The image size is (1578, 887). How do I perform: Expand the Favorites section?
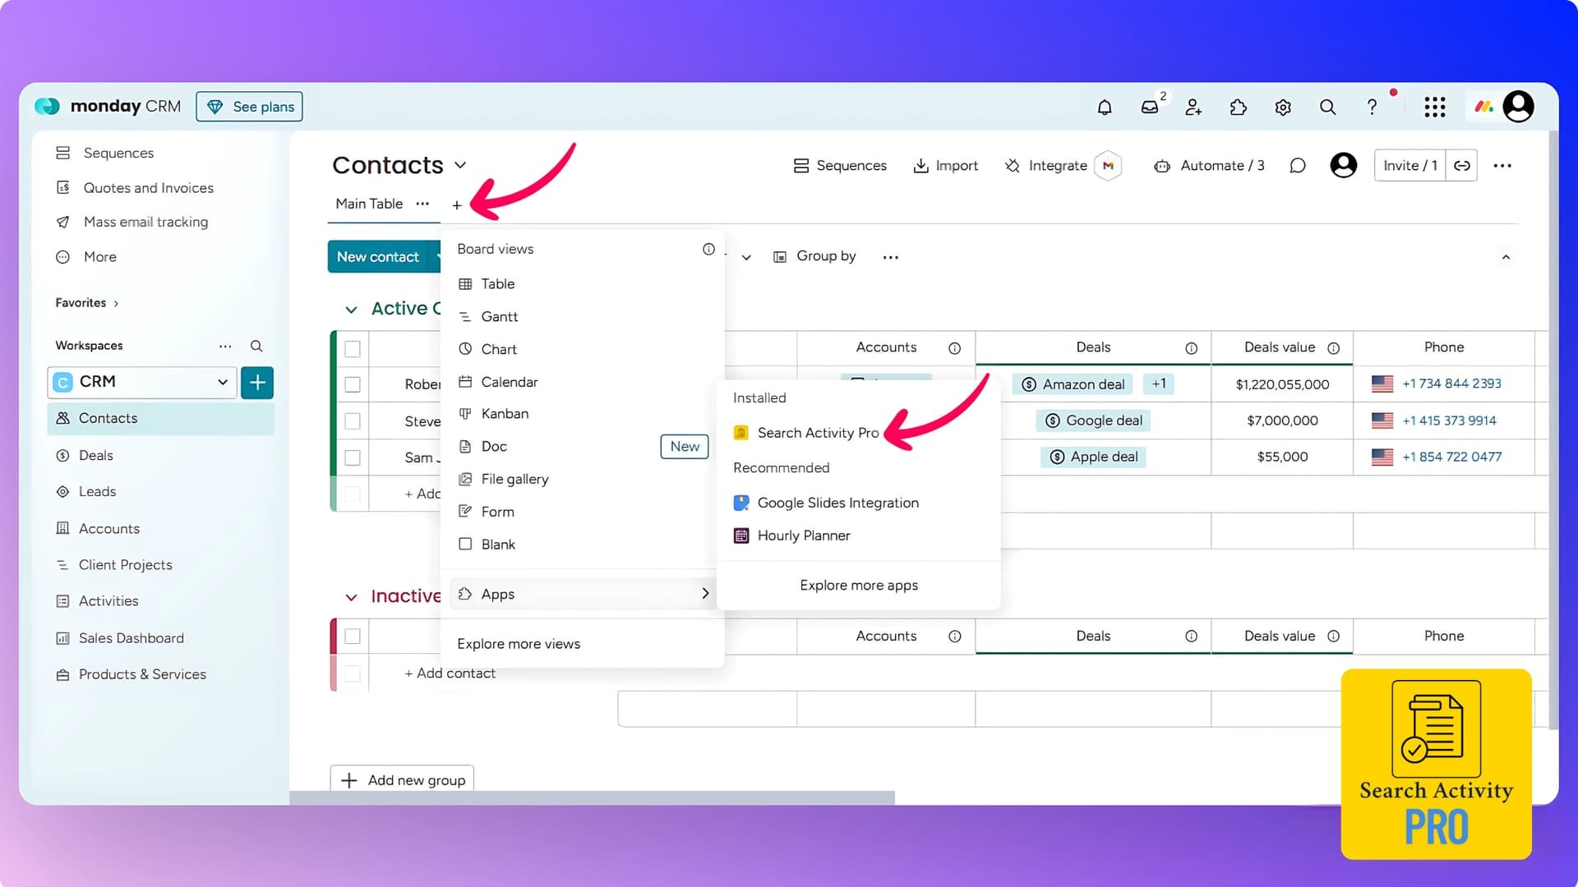click(116, 303)
